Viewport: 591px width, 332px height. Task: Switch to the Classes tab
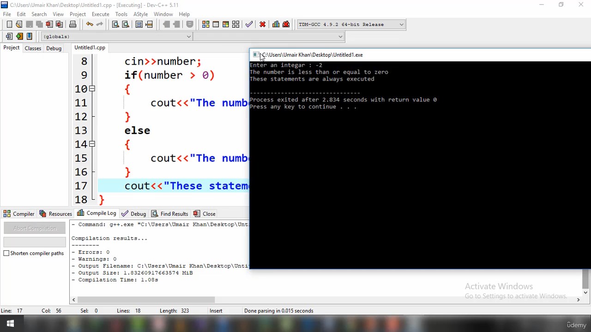click(33, 48)
